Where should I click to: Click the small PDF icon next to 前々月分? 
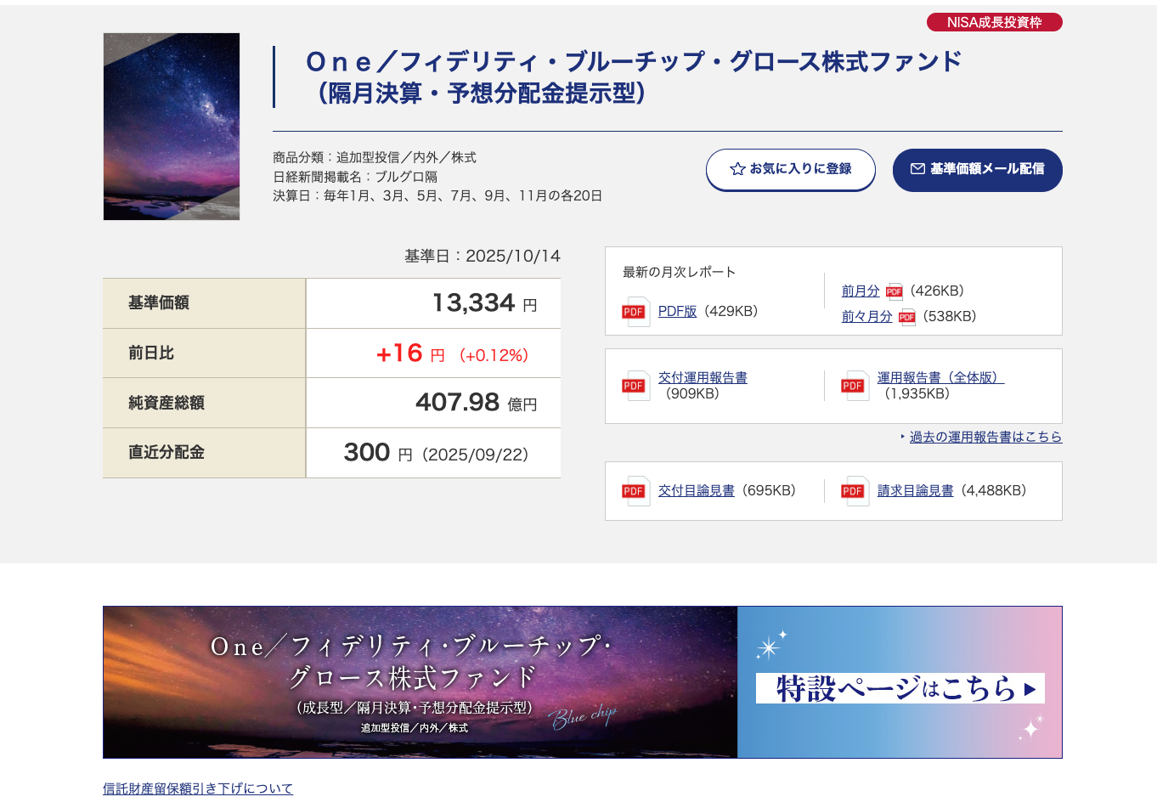pos(906,317)
